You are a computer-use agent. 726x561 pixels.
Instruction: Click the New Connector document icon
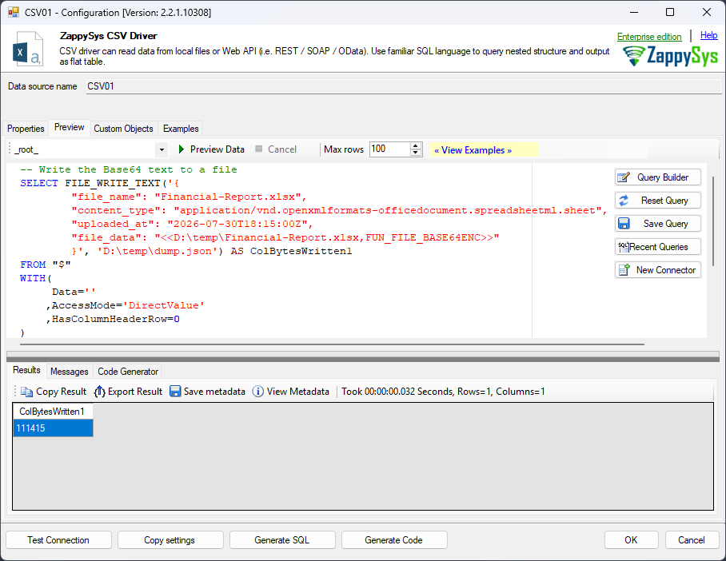(624, 270)
